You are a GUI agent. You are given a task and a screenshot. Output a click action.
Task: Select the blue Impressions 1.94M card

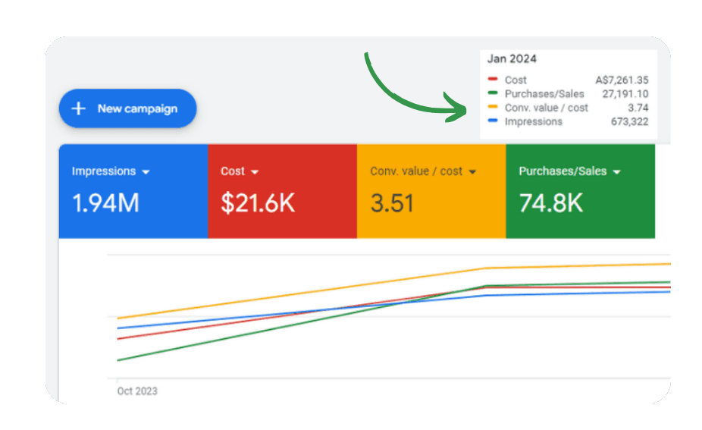click(x=133, y=191)
